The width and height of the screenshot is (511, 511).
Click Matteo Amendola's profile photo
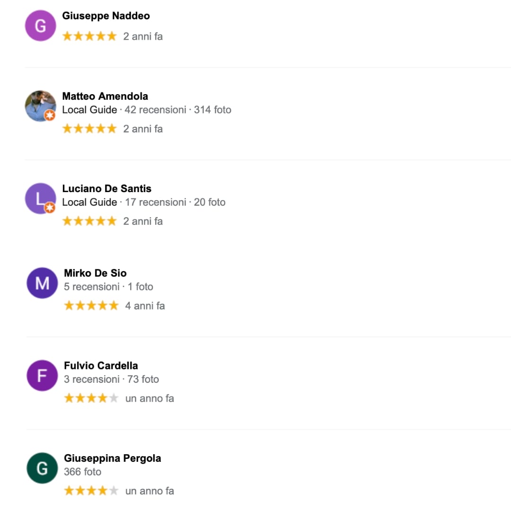[40, 106]
